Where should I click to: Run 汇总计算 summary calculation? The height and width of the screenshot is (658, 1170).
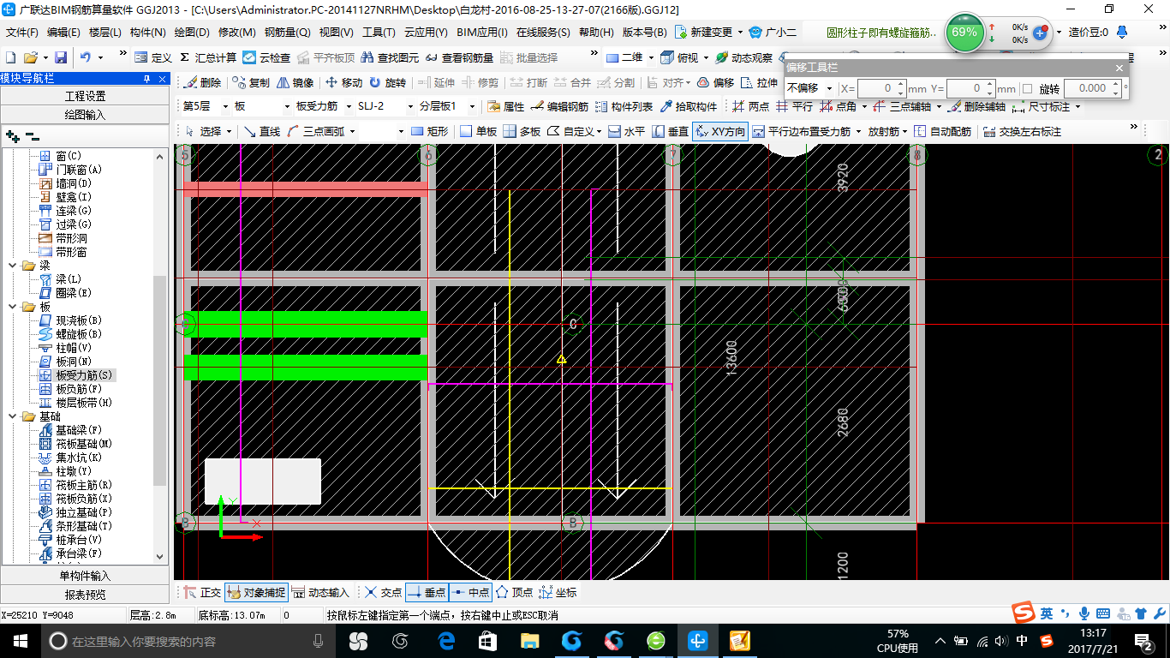pyautogui.click(x=207, y=57)
